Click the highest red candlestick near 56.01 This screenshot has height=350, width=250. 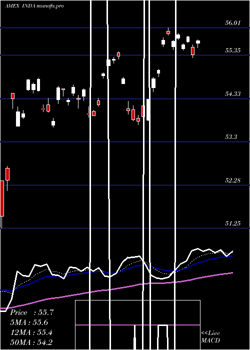coord(168,32)
